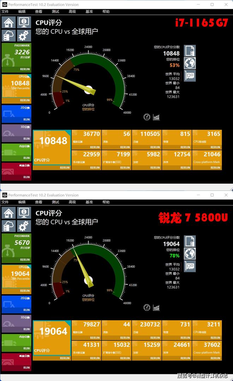
Task: Run the 2D test in the i7-1165G7 window
Action: 26,120
